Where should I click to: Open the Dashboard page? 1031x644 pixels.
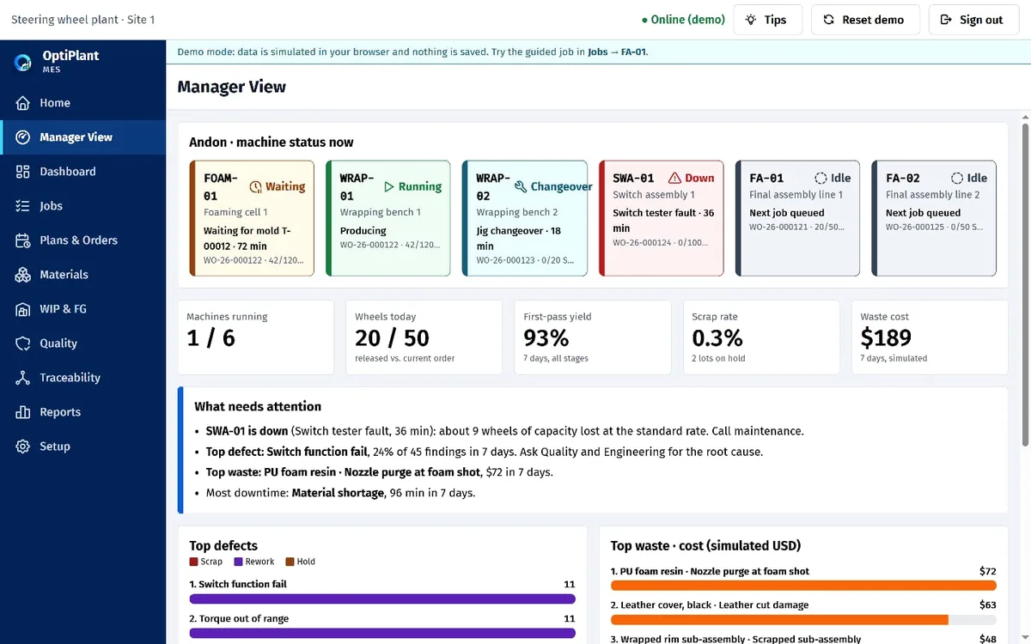tap(82, 172)
